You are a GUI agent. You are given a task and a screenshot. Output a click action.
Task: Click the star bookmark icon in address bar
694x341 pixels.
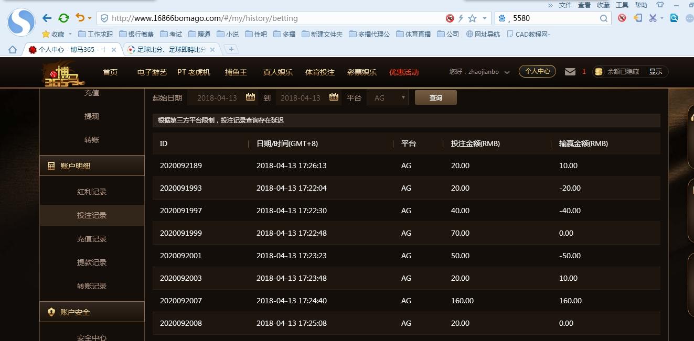point(472,18)
